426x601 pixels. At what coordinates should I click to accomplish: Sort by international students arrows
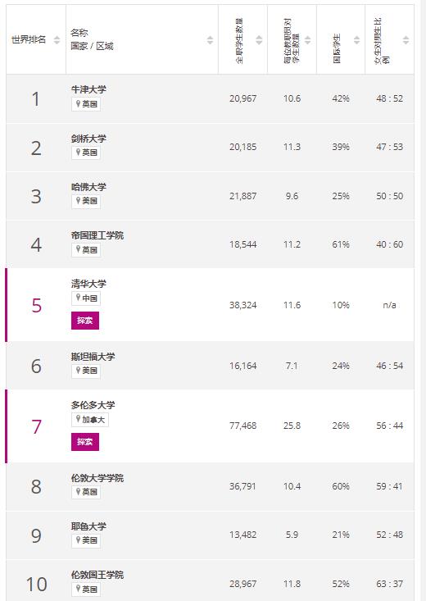[356, 39]
